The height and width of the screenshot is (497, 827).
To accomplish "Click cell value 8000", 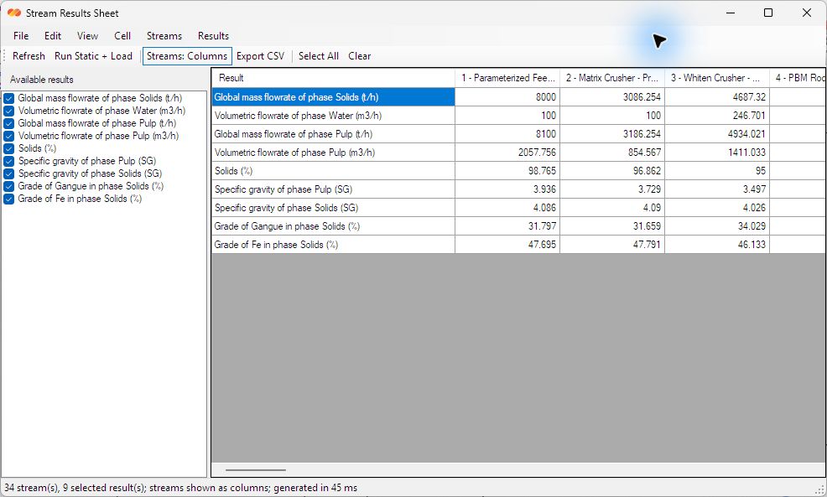I will coord(507,97).
